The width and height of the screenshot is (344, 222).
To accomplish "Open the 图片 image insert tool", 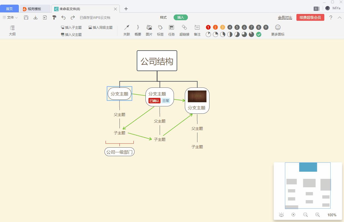I will (x=149, y=30).
